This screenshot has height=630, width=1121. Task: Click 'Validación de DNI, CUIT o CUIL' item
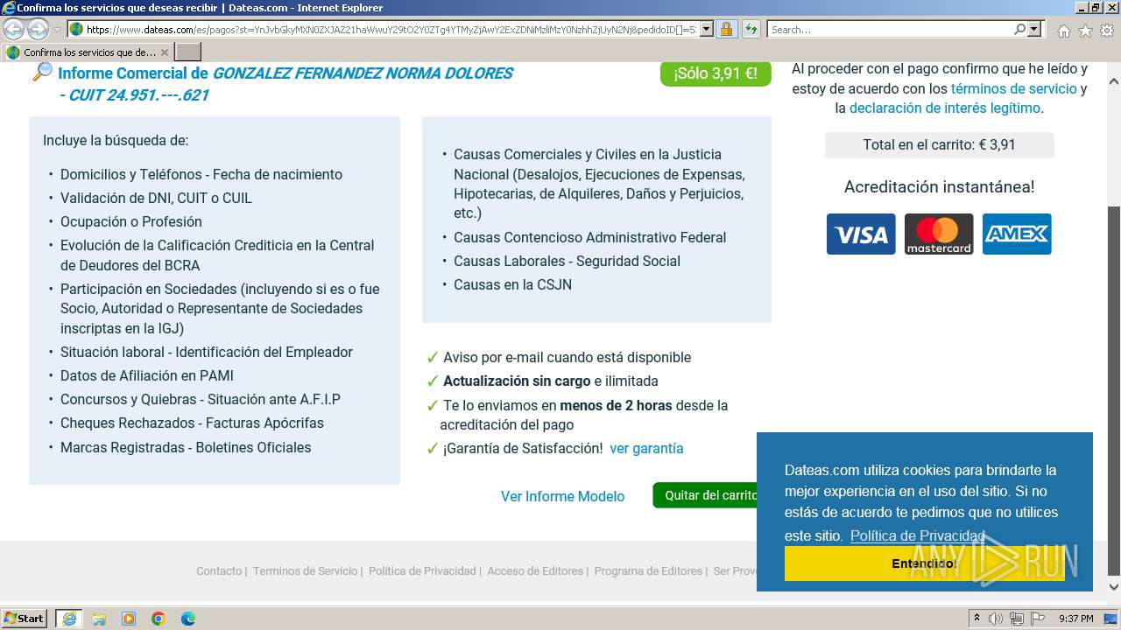[156, 198]
